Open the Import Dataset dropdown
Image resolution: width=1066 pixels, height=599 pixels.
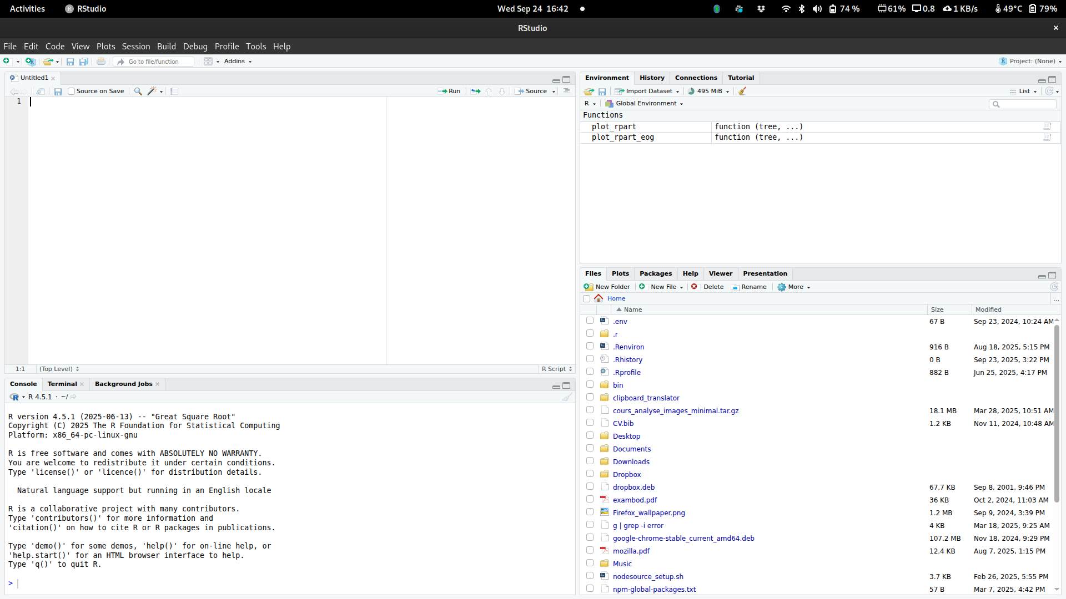[647, 91]
